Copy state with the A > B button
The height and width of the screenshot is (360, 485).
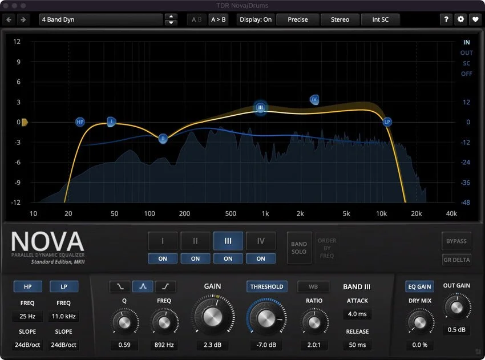218,20
